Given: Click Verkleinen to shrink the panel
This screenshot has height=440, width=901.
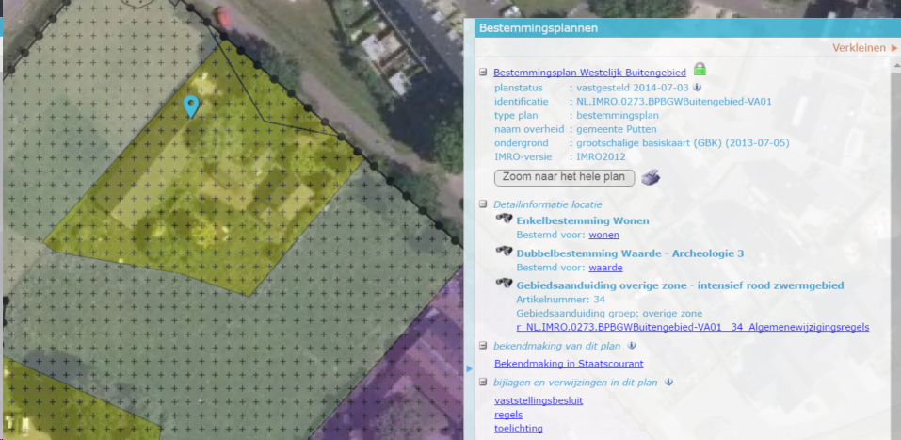Looking at the screenshot, I should 865,48.
